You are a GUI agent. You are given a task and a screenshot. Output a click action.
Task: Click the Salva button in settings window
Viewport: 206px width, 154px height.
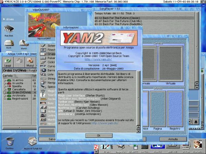pos(47,139)
